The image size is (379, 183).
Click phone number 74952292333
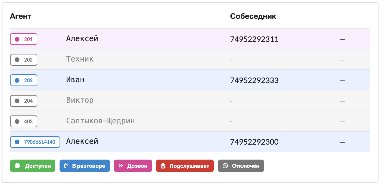click(254, 80)
